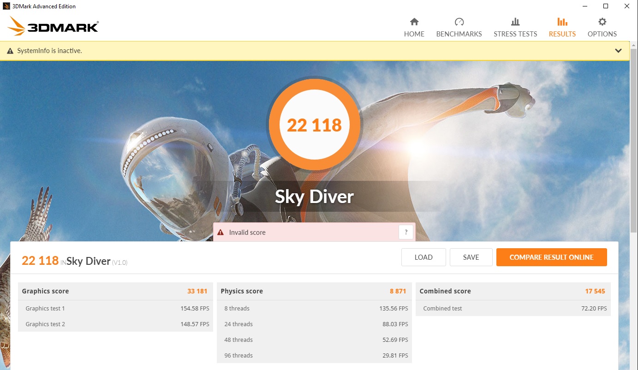The height and width of the screenshot is (370, 638).
Task: Click the 3DMark title bar app icon
Action: (6, 6)
